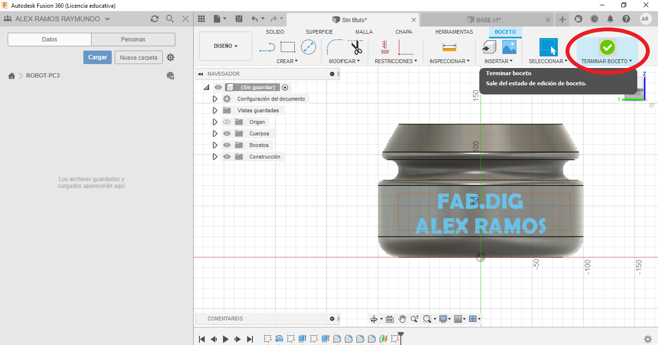The image size is (658, 345).
Task: Open the DISEÑO workspace dropdown
Action: pyautogui.click(x=225, y=46)
